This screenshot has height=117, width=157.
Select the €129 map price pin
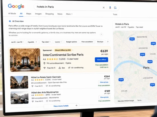[153, 85]
